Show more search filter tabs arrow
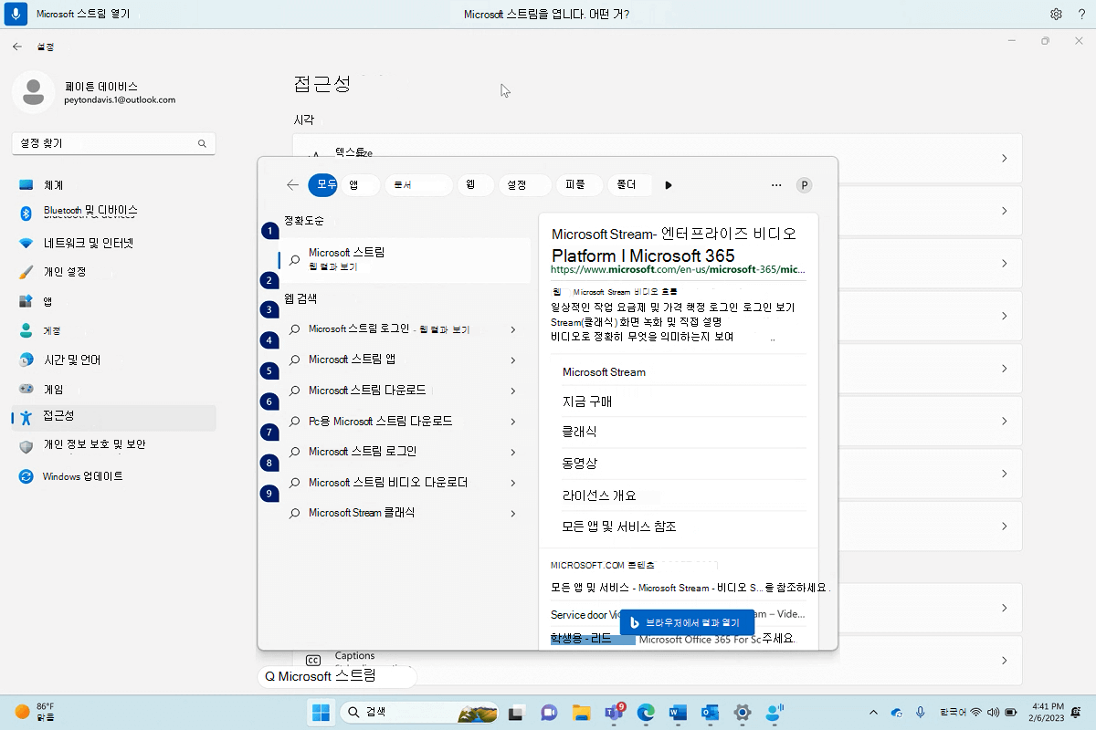The height and width of the screenshot is (730, 1096). pos(669,185)
